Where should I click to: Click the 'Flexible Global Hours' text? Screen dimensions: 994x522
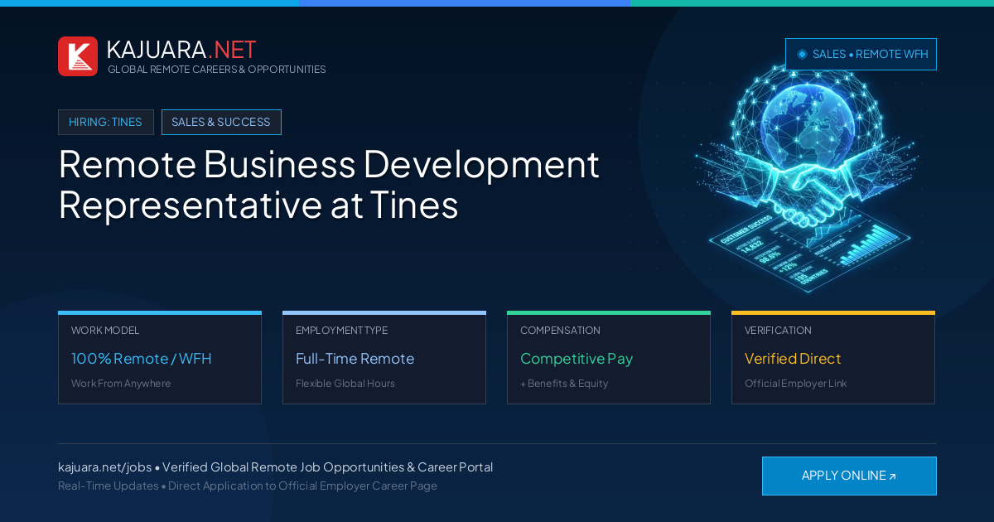[x=345, y=384]
